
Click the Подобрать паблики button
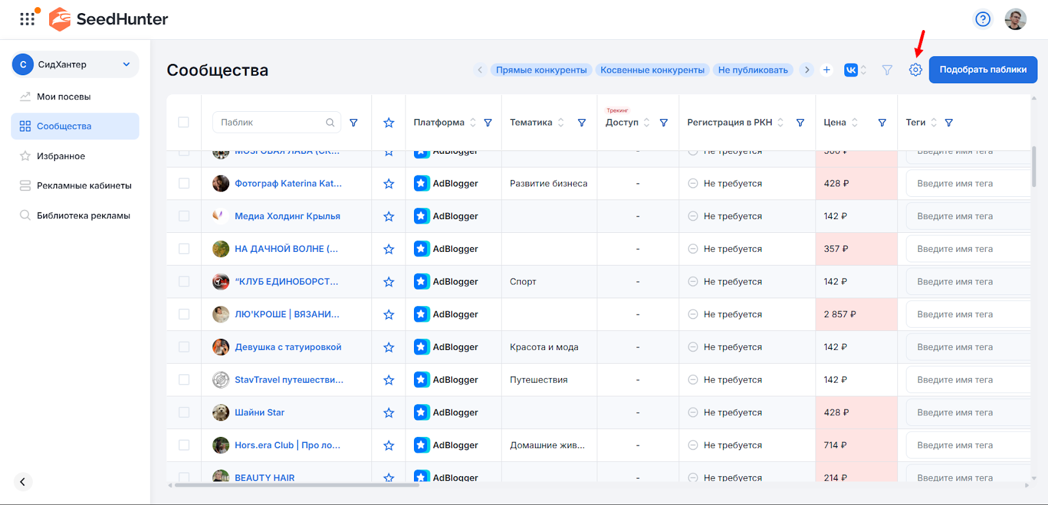click(x=982, y=70)
